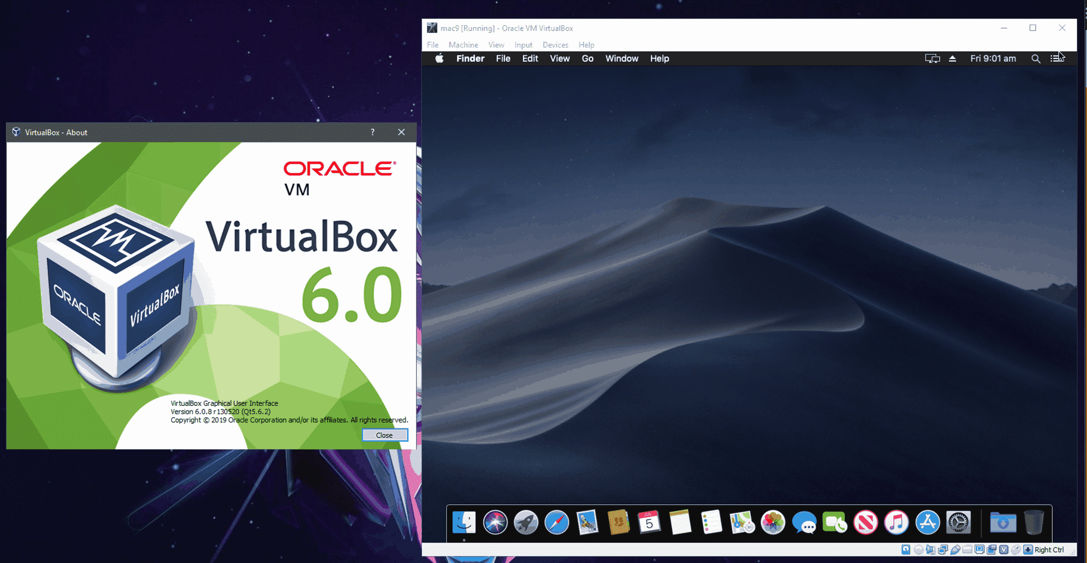This screenshot has height=563, width=1087.
Task: Open the Trash in the dock
Action: (1033, 523)
